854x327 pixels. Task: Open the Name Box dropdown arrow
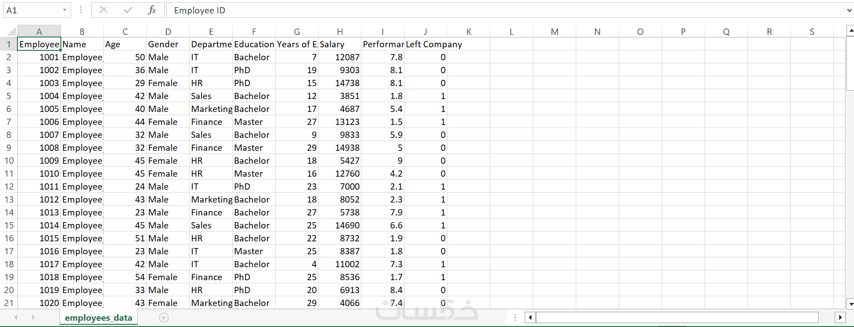point(64,10)
